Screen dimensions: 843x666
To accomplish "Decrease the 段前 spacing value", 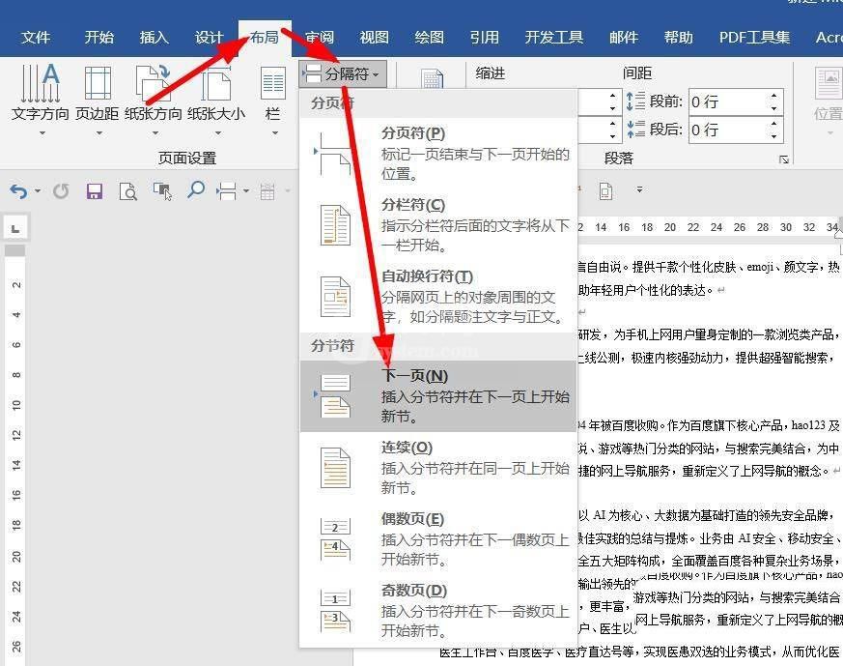I will click(x=773, y=108).
